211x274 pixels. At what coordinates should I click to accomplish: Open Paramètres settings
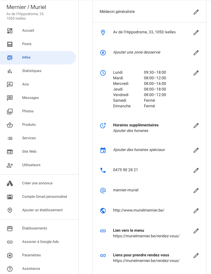(31, 255)
